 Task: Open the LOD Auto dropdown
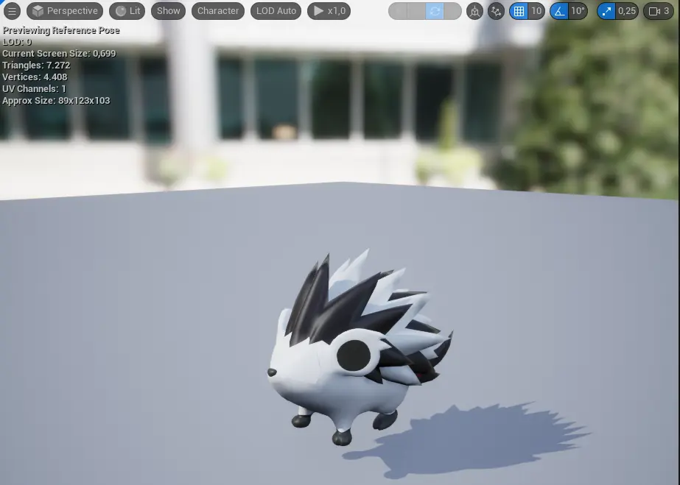point(276,11)
